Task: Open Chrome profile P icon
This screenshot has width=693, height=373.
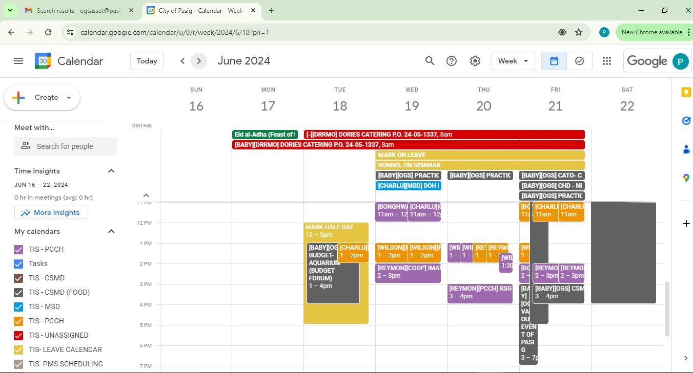Action: pyautogui.click(x=604, y=32)
